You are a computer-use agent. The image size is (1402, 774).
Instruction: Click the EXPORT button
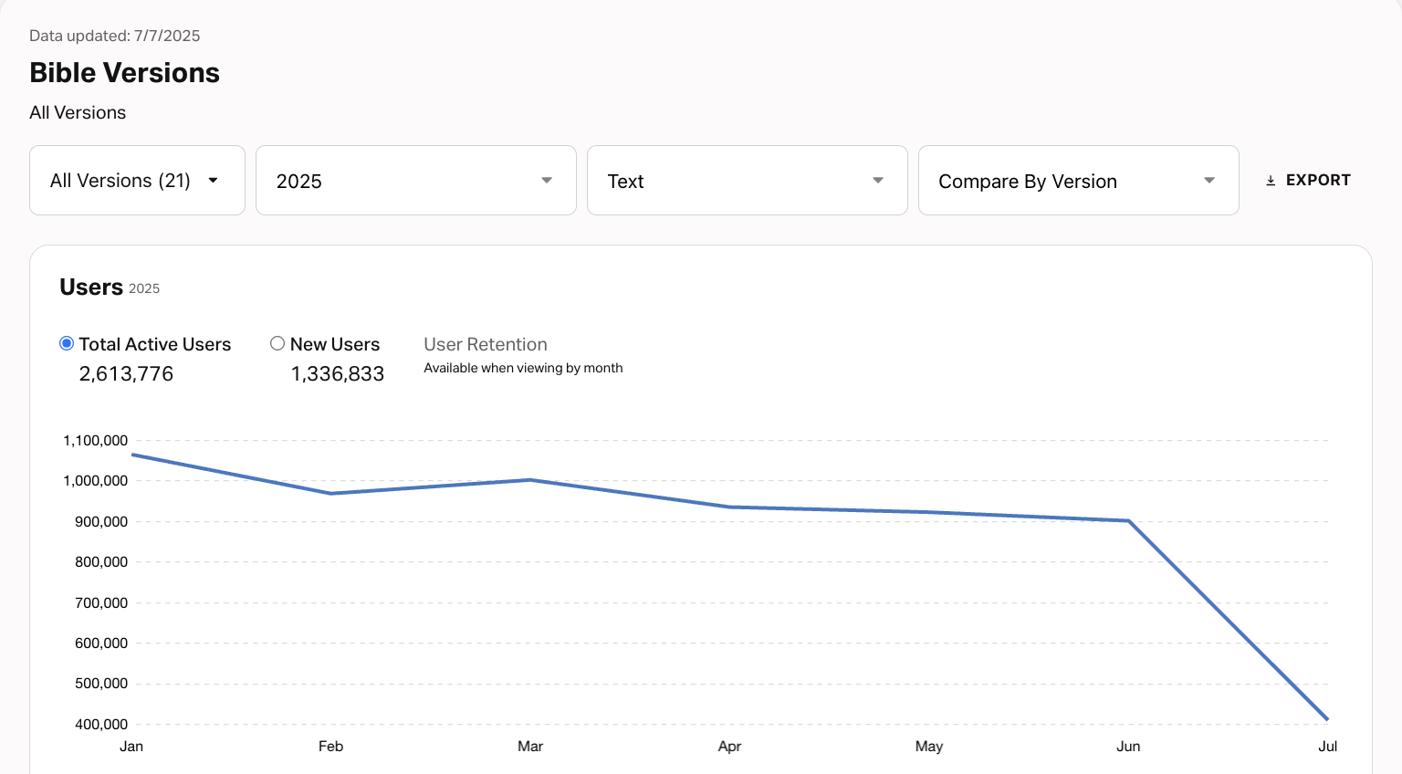pos(1308,181)
